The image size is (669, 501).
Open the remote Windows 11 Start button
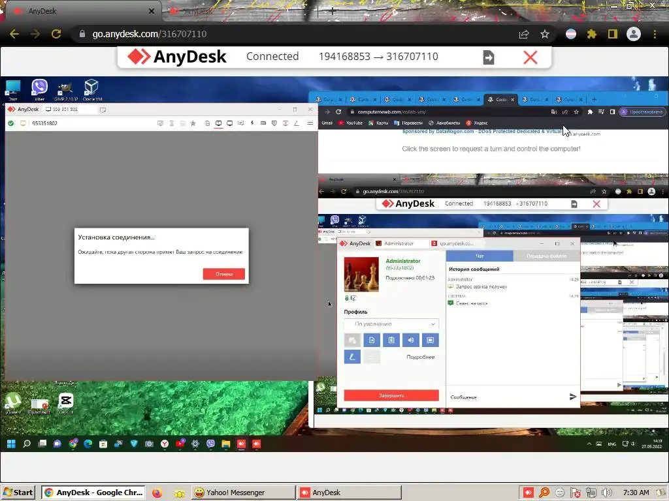pyautogui.click(x=12, y=444)
